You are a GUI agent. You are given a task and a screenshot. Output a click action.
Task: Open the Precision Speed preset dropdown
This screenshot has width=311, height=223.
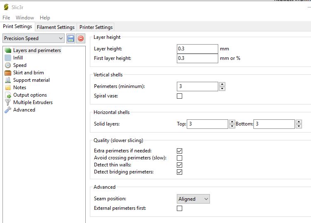[34, 38]
